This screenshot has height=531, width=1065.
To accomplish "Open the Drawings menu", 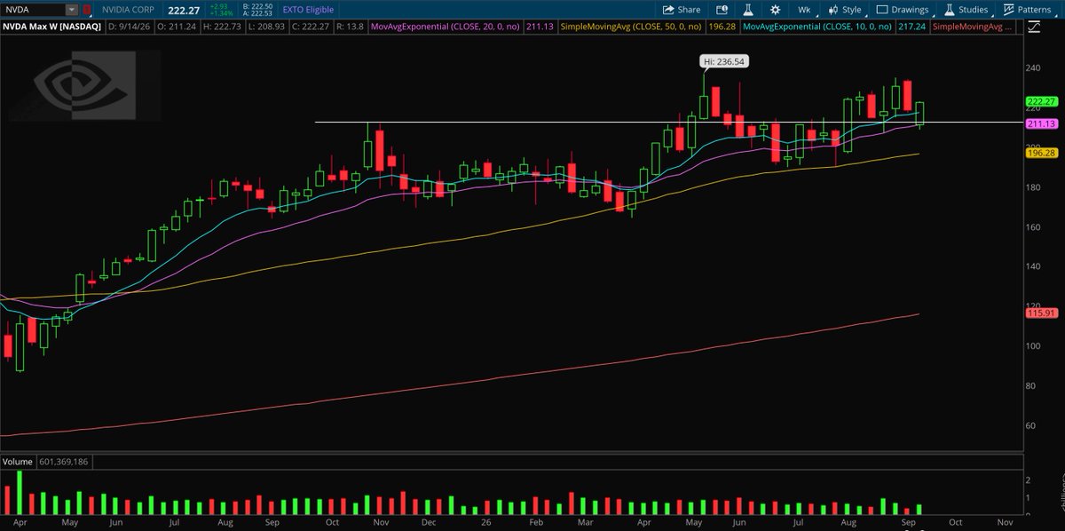I will click(x=903, y=10).
